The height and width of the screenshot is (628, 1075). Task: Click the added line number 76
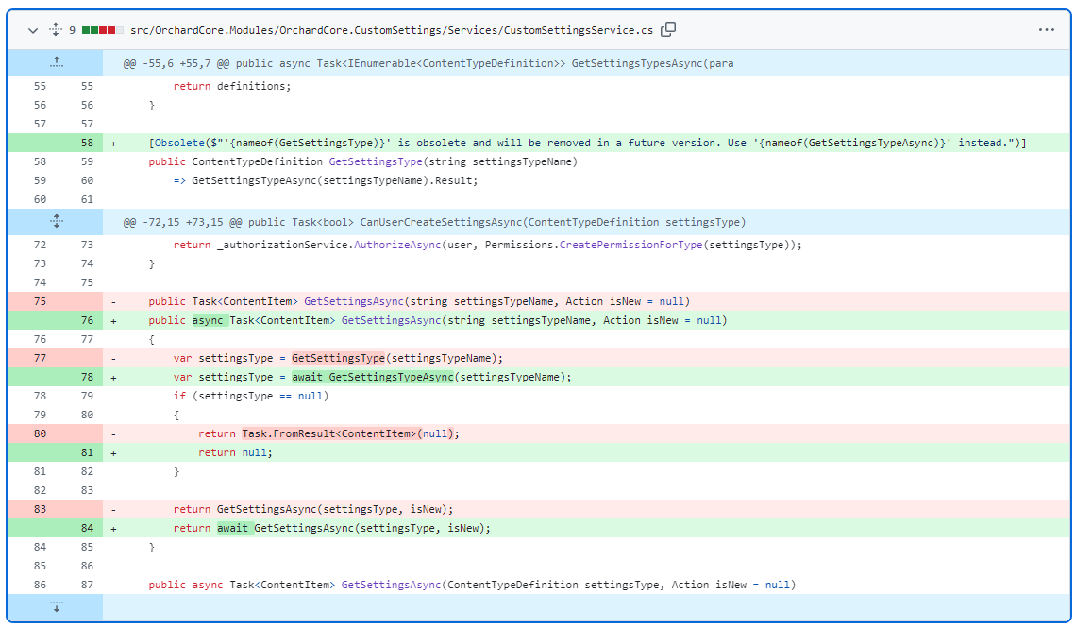point(87,320)
